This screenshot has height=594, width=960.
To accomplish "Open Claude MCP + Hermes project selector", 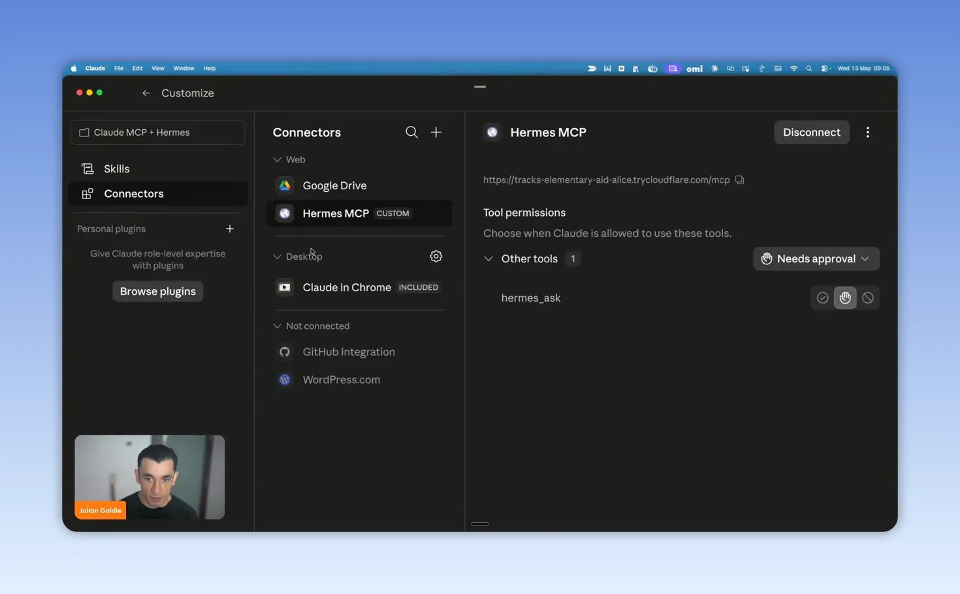I will click(x=157, y=133).
